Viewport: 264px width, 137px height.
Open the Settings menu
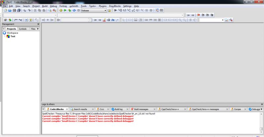click(127, 6)
